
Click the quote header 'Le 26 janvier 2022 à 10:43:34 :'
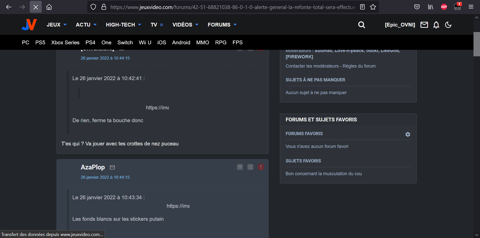pyautogui.click(x=109, y=197)
